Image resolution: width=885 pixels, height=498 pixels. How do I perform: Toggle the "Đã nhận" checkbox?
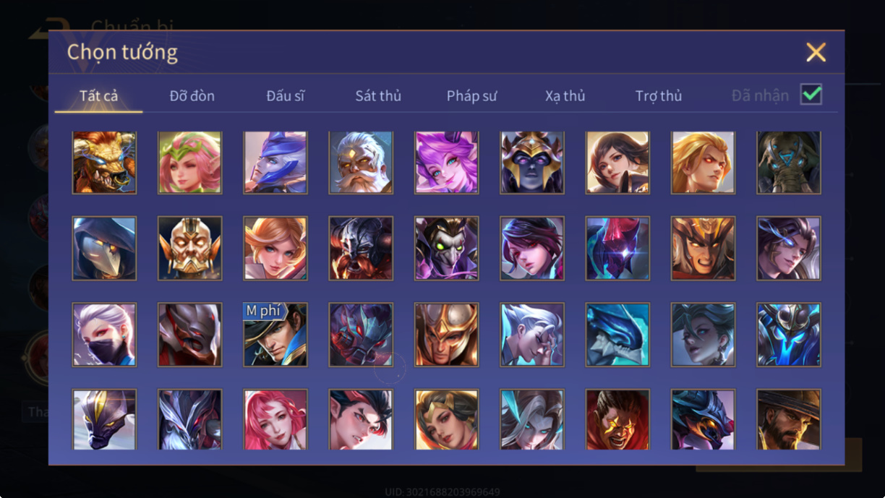pyautogui.click(x=811, y=95)
